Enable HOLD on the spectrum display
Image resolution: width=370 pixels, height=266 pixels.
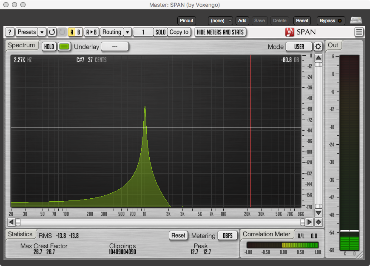tap(48, 46)
